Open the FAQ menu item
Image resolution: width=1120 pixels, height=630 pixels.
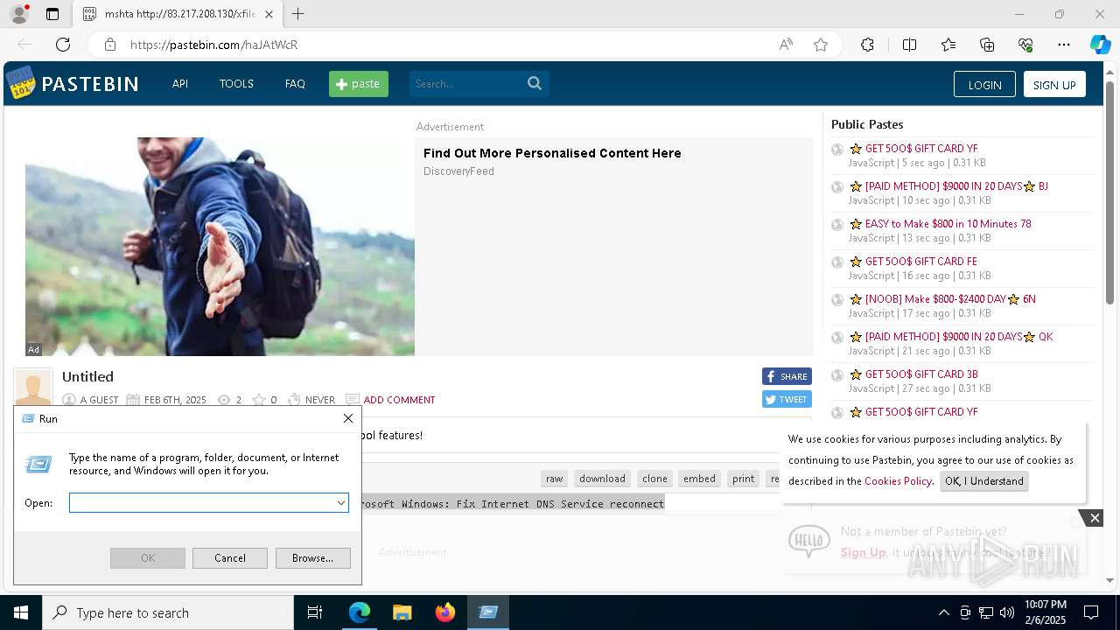pos(295,84)
